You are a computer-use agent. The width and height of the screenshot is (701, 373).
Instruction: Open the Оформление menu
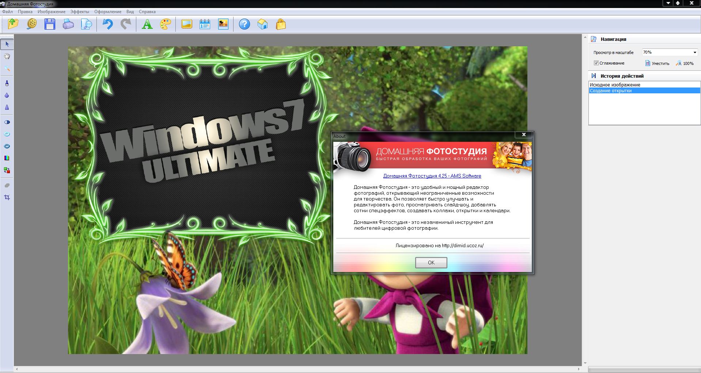click(108, 12)
